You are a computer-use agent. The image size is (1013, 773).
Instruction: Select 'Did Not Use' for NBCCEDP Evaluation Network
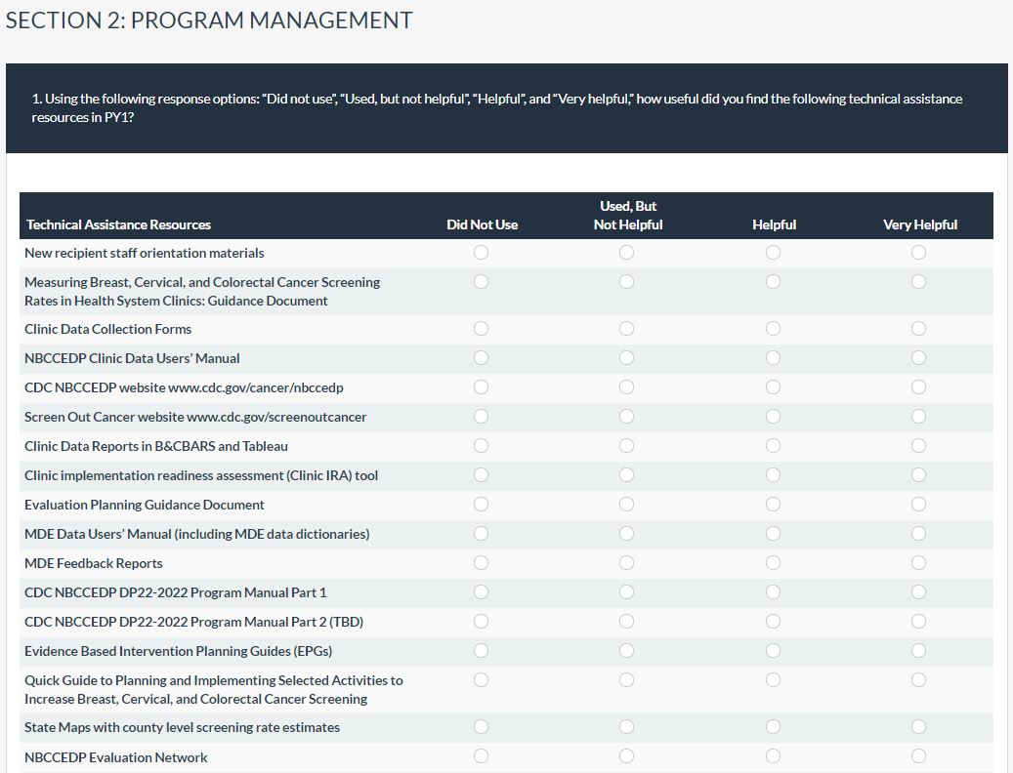(x=481, y=756)
